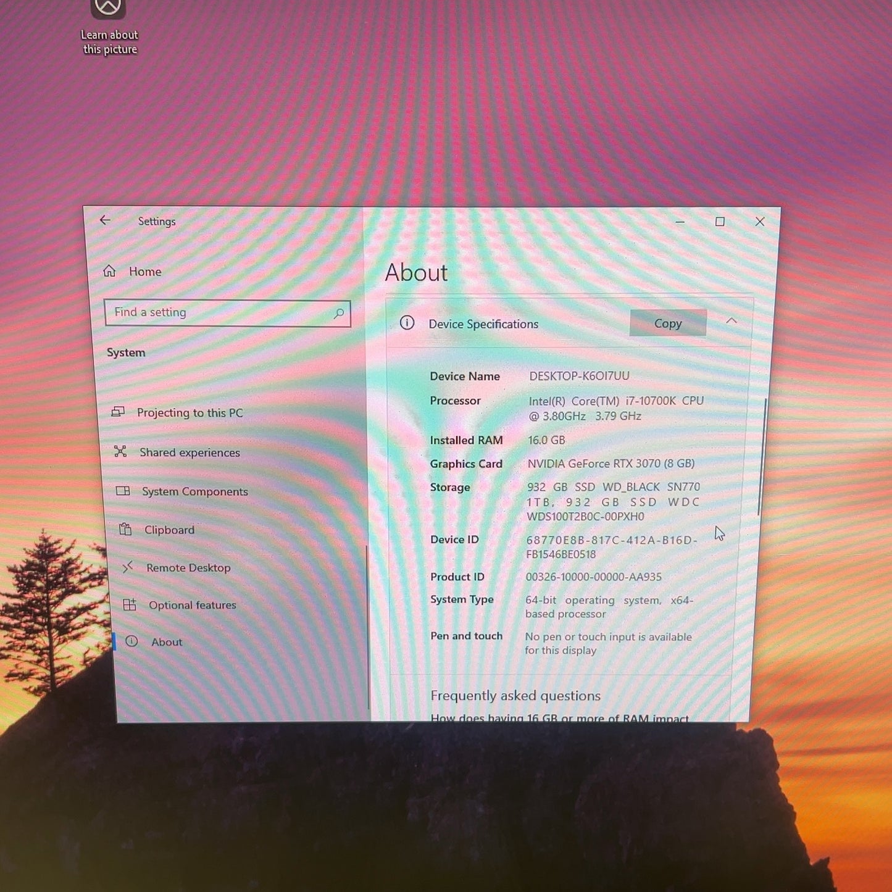892x892 pixels.
Task: Collapse the Device Specifications section
Action: 732,321
